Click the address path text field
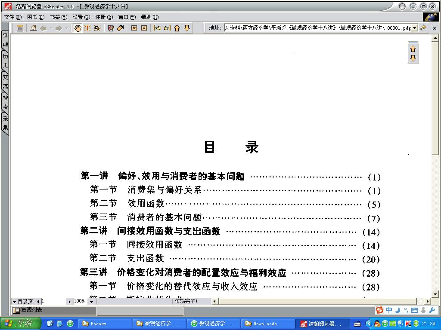This screenshot has width=441, height=330. pyautogui.click(x=317, y=28)
